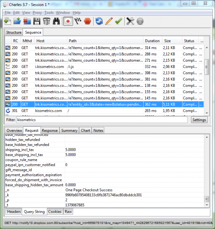This screenshot has width=215, height=229.
Task: Select the request with 314 ms duration
Action: tap(104, 48)
